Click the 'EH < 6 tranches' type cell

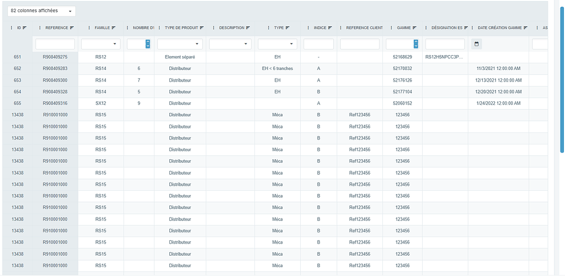pyautogui.click(x=278, y=68)
